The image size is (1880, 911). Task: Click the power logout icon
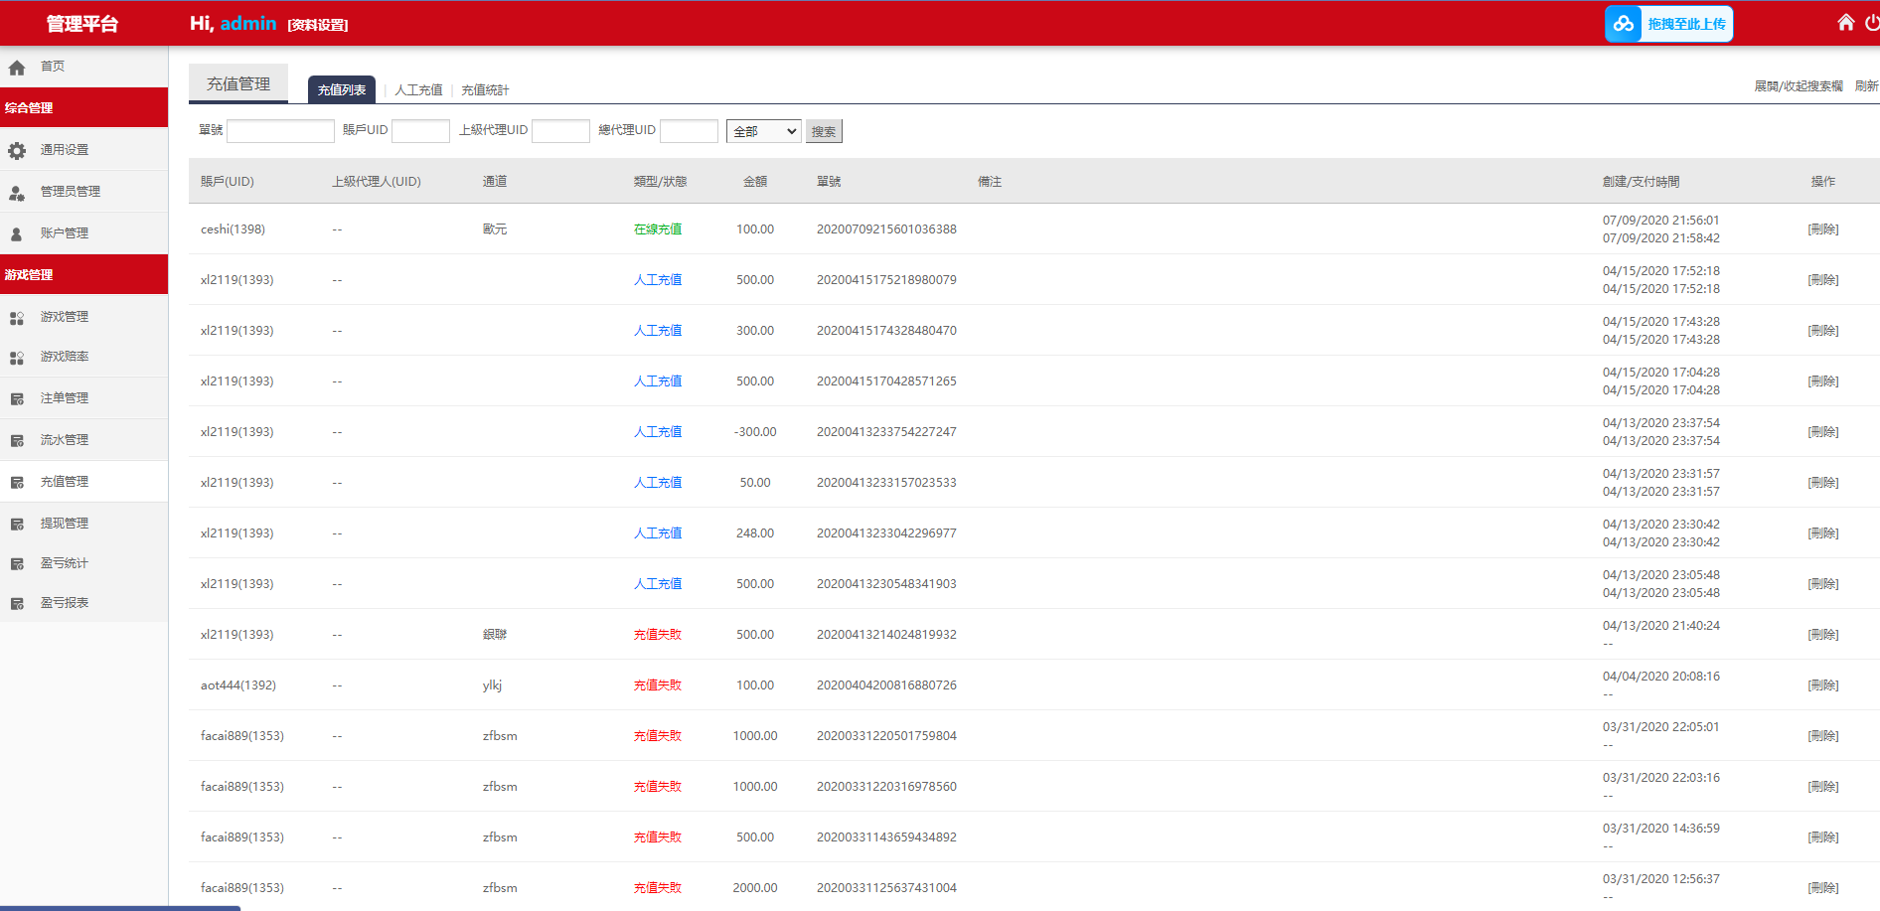click(x=1872, y=23)
